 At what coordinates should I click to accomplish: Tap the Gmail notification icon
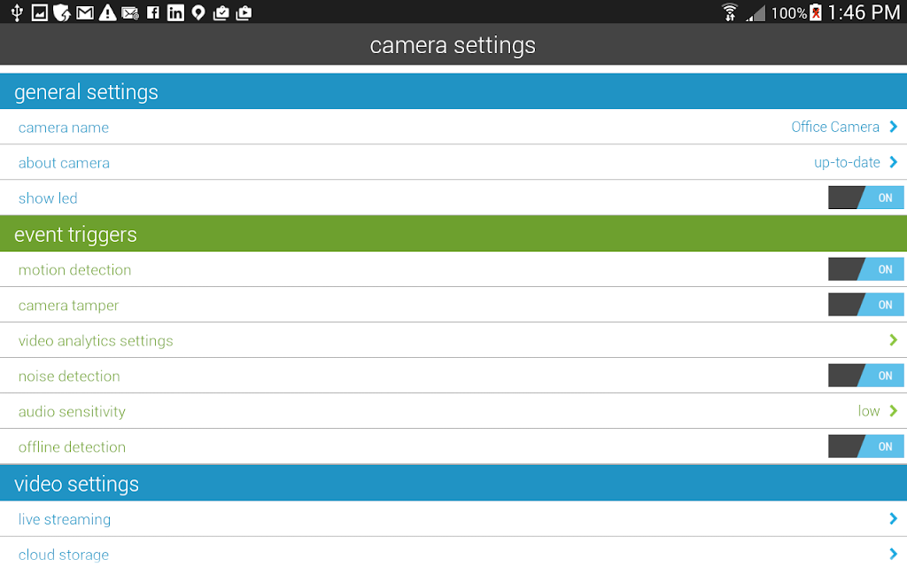[x=84, y=12]
